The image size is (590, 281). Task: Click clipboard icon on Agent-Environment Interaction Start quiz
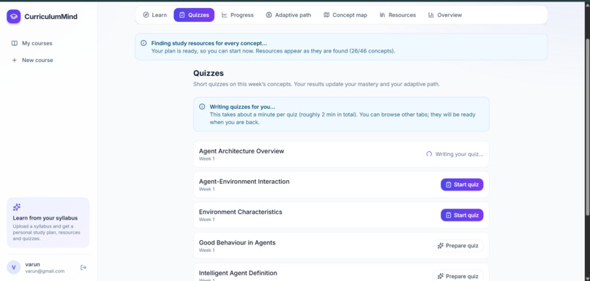[x=449, y=185]
